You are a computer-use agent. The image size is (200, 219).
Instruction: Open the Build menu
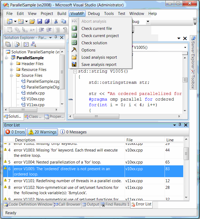point(62,14)
